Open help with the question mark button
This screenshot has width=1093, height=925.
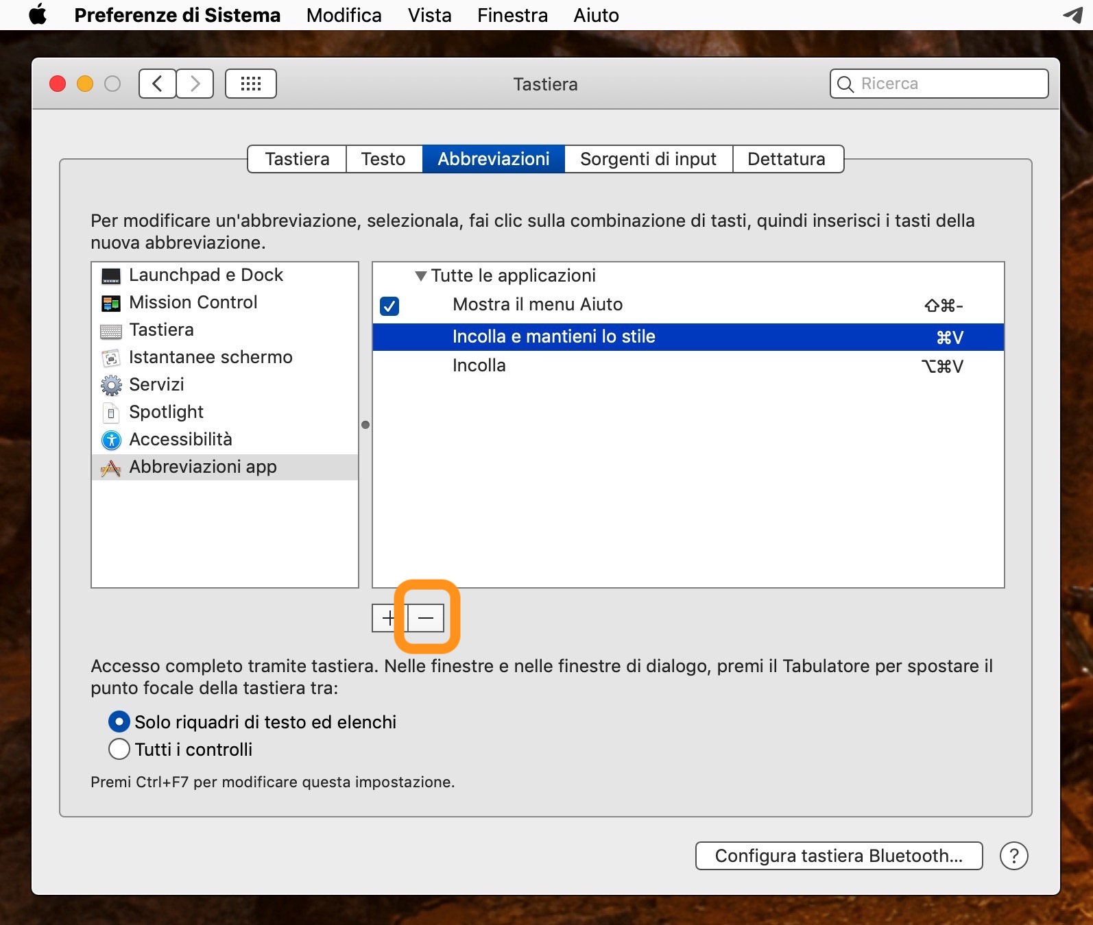click(x=1014, y=856)
